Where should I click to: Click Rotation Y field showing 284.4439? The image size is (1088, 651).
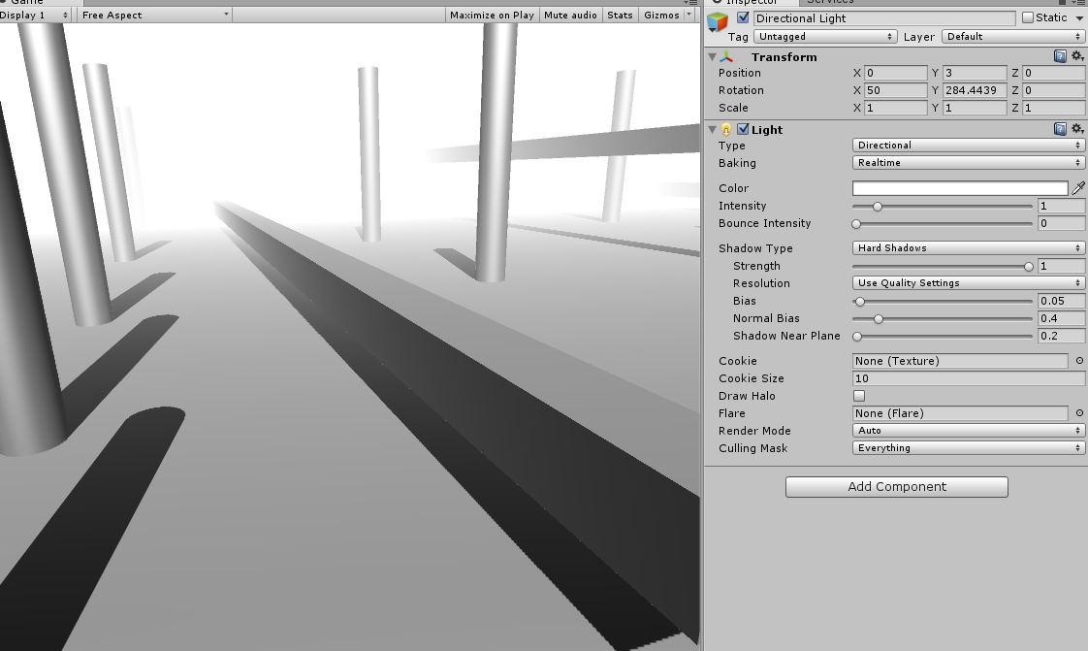pyautogui.click(x=975, y=90)
